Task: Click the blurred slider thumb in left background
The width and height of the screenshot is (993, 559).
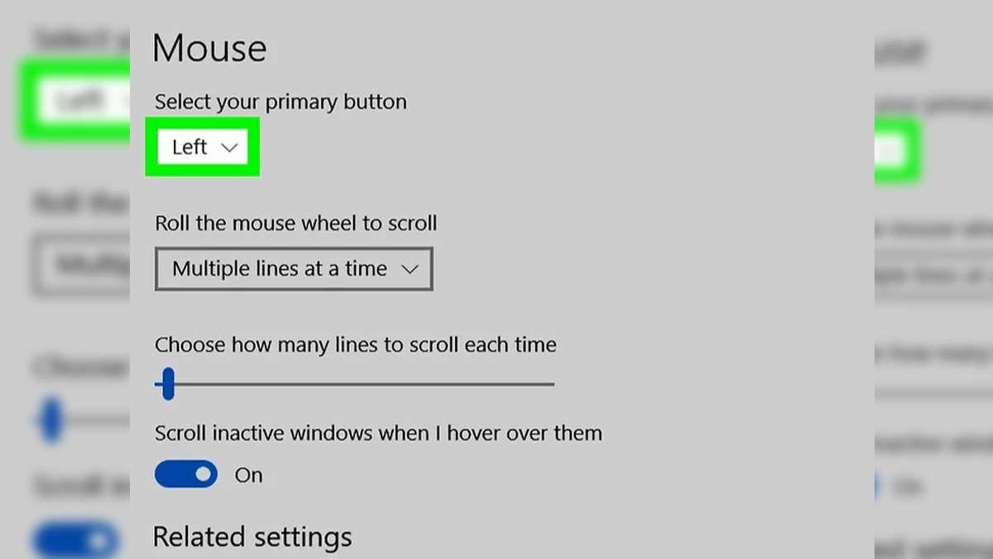Action: tap(51, 420)
